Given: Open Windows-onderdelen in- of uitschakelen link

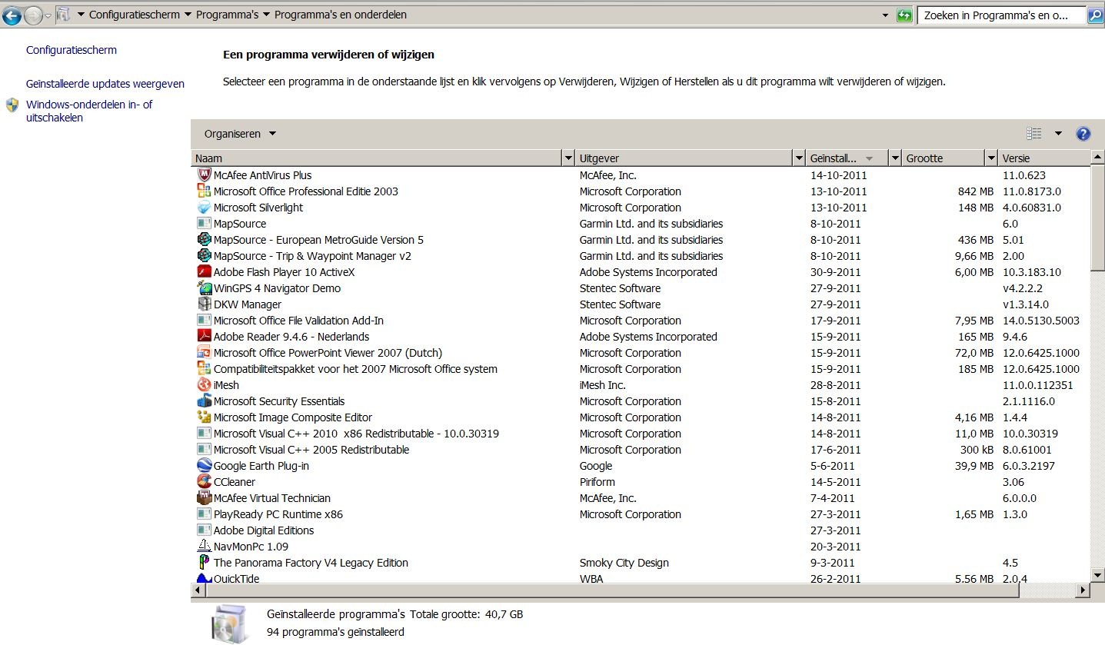Looking at the screenshot, I should pyautogui.click(x=89, y=111).
